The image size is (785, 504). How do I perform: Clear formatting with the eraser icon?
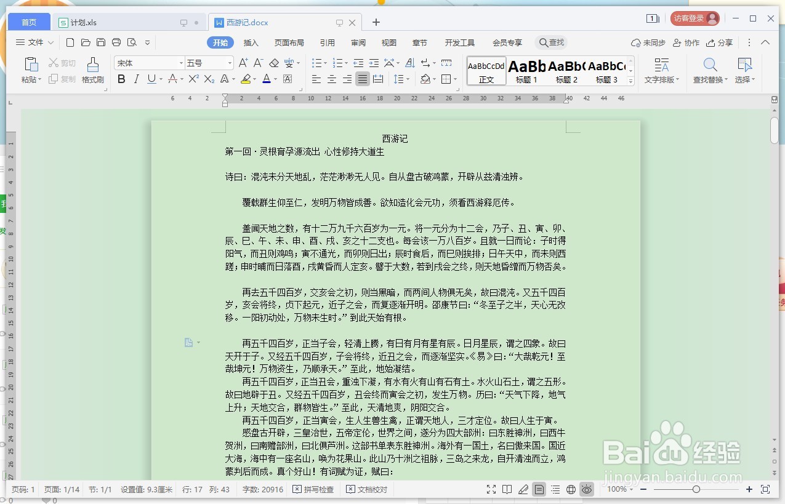[x=274, y=63]
